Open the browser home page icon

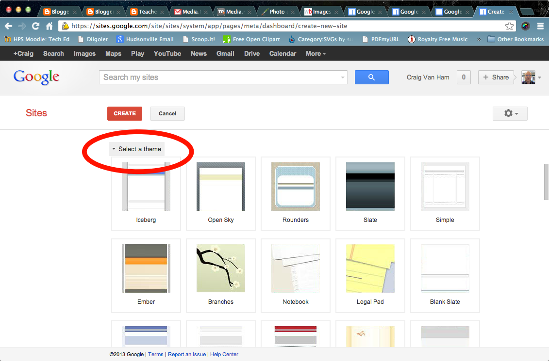click(x=50, y=26)
